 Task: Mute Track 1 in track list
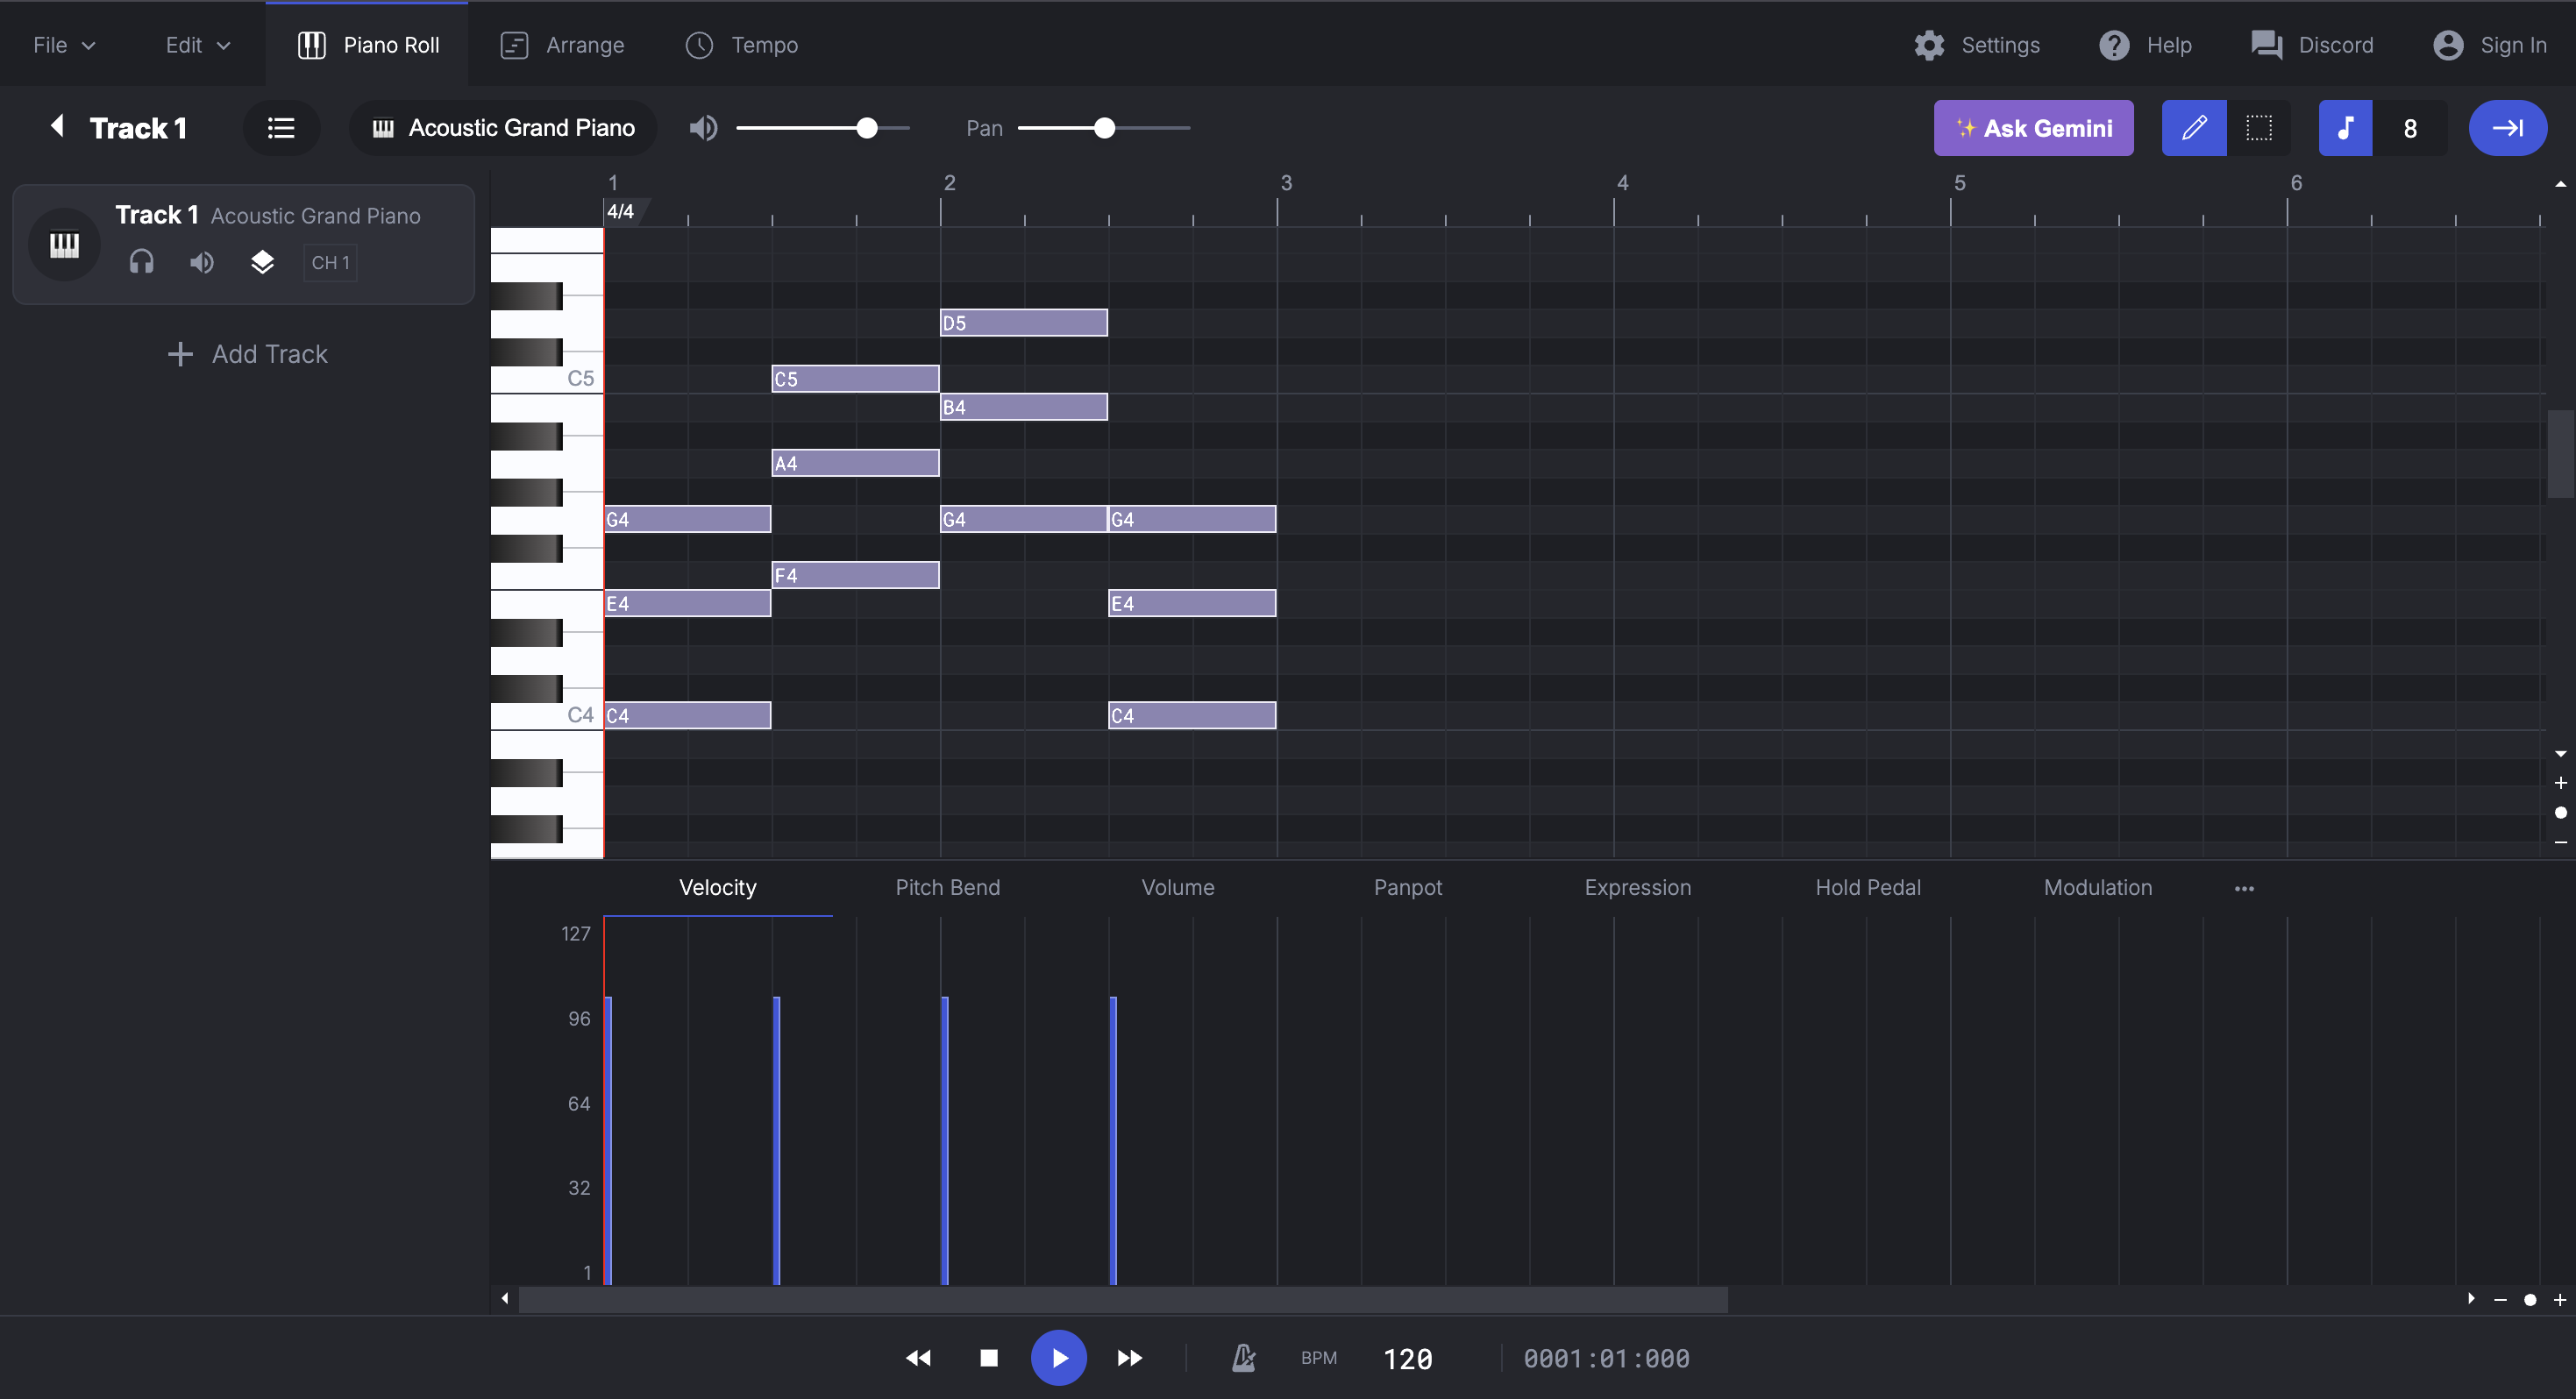click(x=202, y=262)
